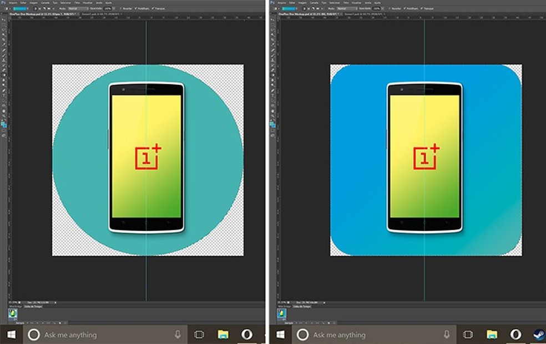Viewport: 546px width, 344px height.
Task: Switch to the Linha do Tempo tab, left window
Action: [34, 306]
